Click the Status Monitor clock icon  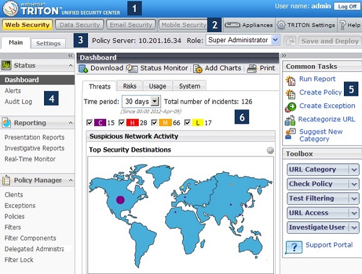[x=132, y=69]
